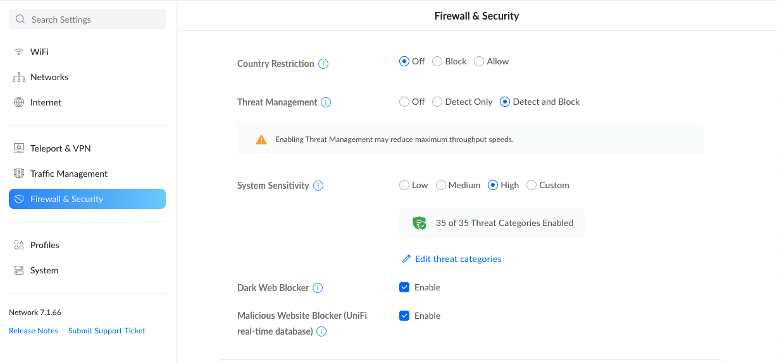This screenshot has height=363, width=777.
Task: Select Custom system sensitivity option
Action: click(x=531, y=185)
